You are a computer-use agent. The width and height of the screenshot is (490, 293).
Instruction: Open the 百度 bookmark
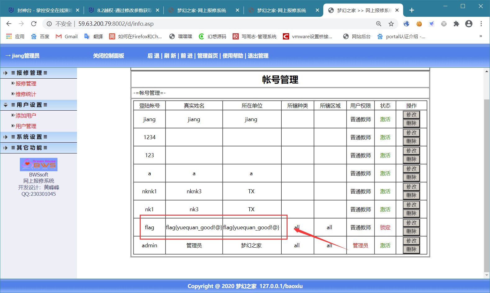(40, 36)
